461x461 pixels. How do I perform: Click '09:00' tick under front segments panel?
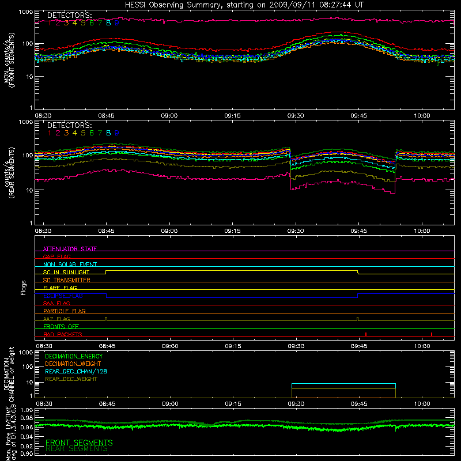(169, 116)
